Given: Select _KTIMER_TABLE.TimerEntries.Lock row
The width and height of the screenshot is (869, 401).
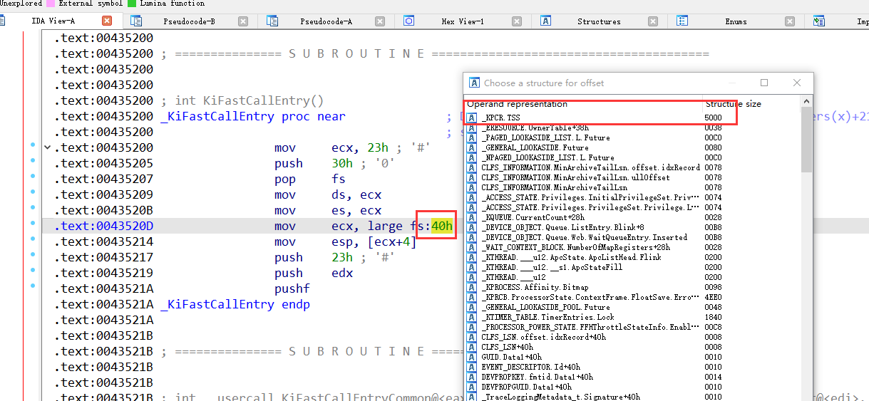Looking at the screenshot, I should pyautogui.click(x=632, y=317).
